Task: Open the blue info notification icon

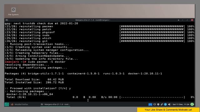Action: point(165,105)
